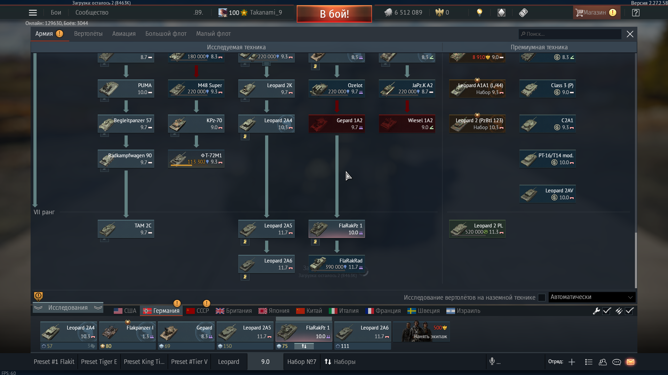668x375 pixels.
Task: Select Preset Tiger E
Action: (99, 362)
